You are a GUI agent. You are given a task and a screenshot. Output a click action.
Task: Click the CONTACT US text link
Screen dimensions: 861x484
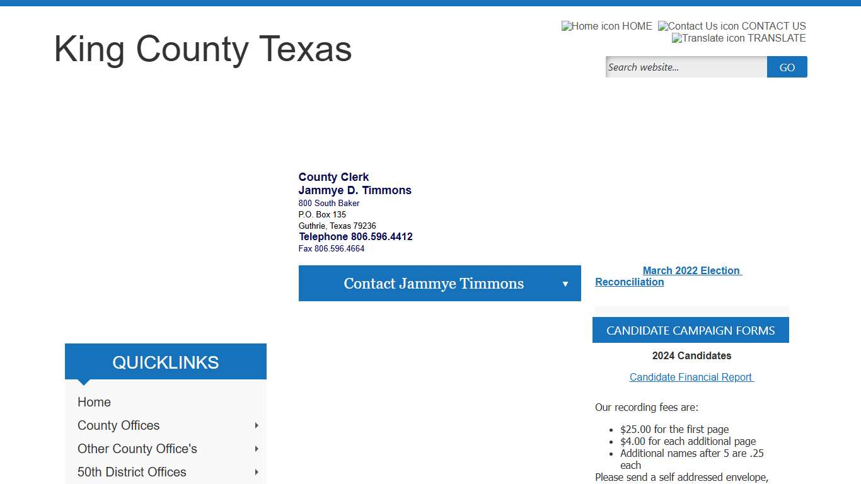click(x=774, y=26)
